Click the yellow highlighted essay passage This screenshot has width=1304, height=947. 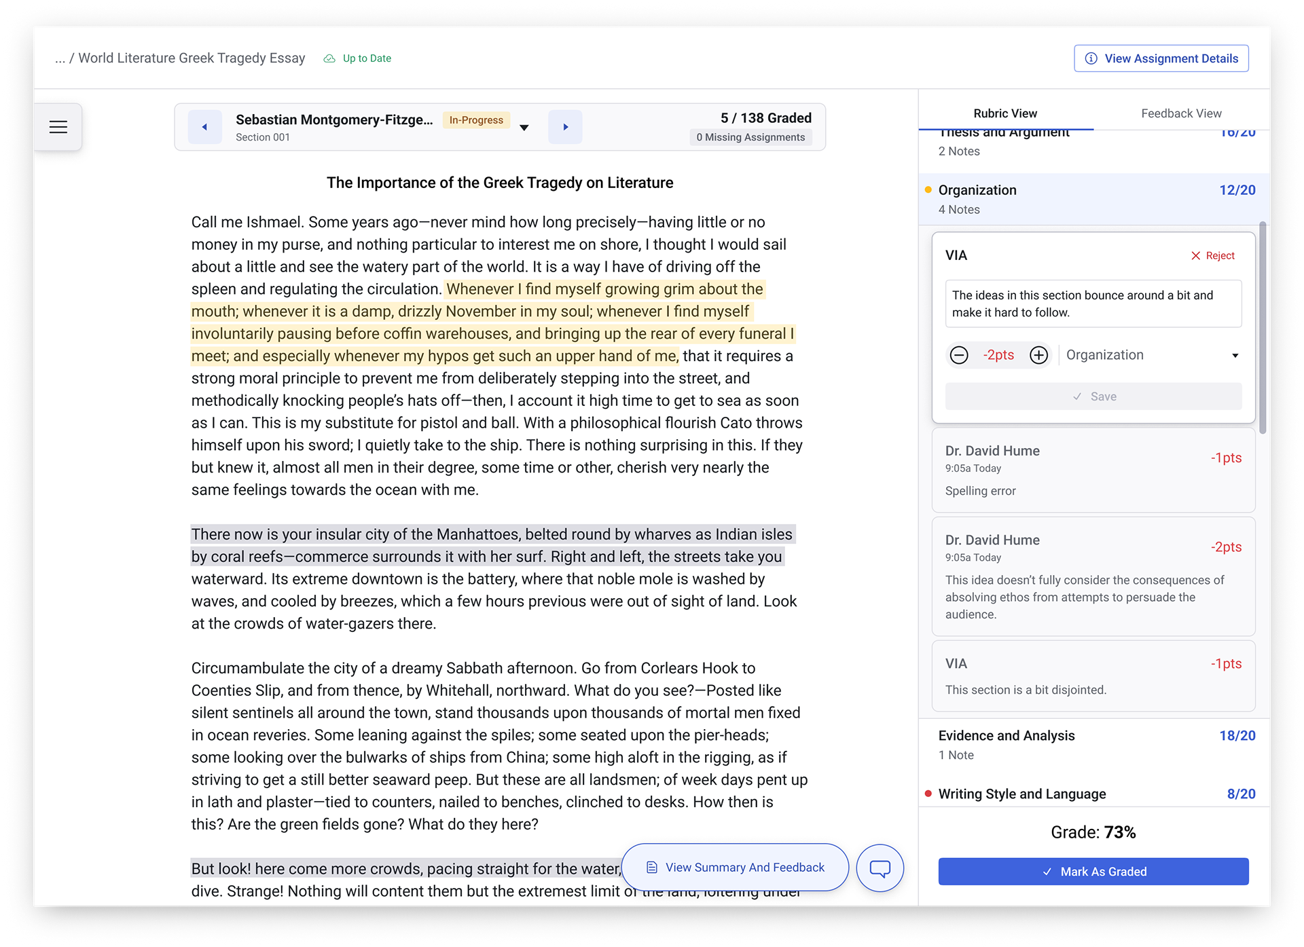click(492, 322)
